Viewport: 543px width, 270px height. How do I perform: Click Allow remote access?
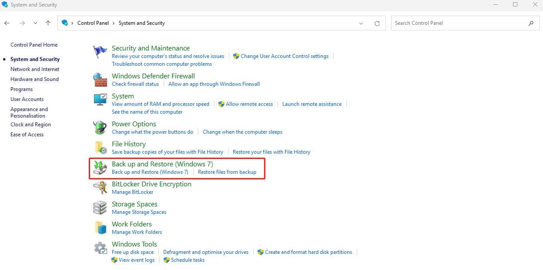[x=249, y=104]
